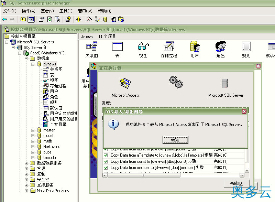
Task: Click the 完成(D) button
Action: point(236,183)
